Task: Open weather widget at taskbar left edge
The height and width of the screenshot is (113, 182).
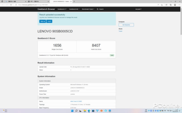Action: click(5, 111)
